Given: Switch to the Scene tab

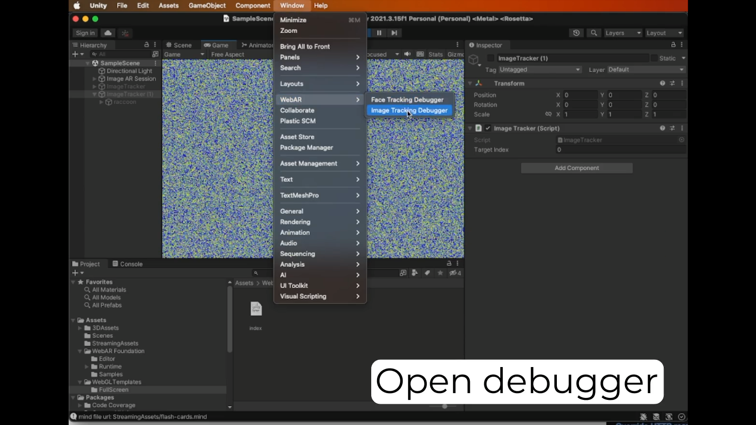Looking at the screenshot, I should pyautogui.click(x=178, y=45).
